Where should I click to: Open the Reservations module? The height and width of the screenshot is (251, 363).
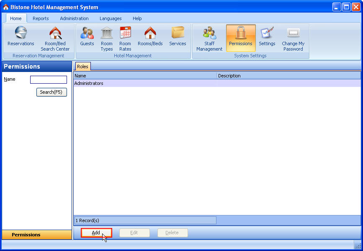pos(21,38)
